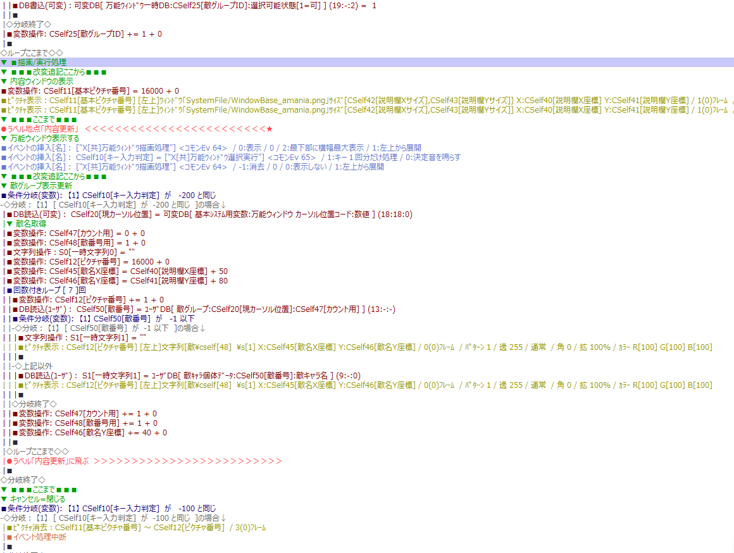
Task: Collapse the キャンセル=閉じる section triangle
Action: 4,499
